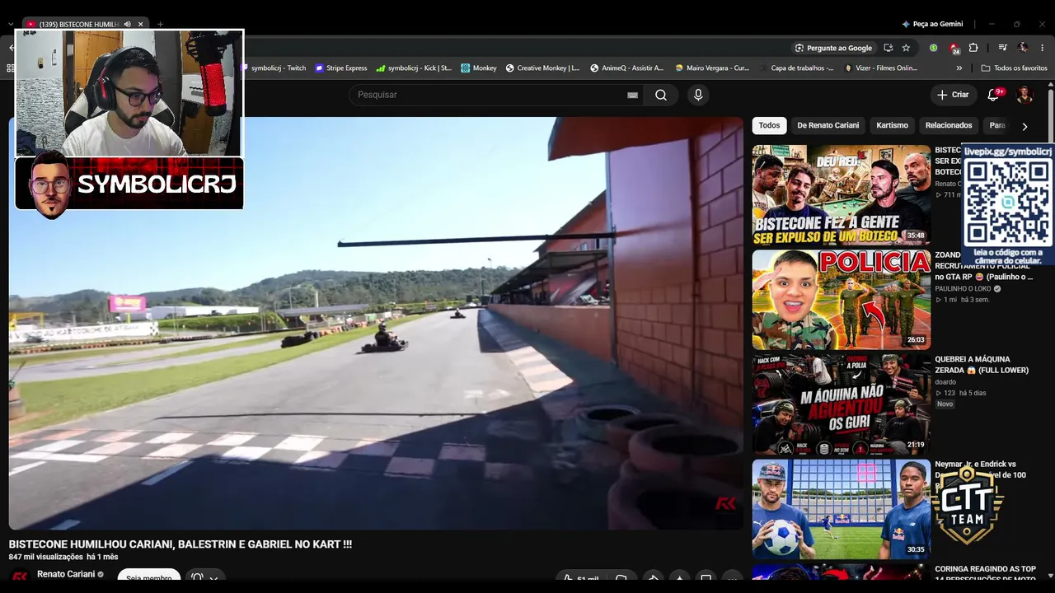Mute the tab via speaker icon
The image size is (1055, 593).
128,25
